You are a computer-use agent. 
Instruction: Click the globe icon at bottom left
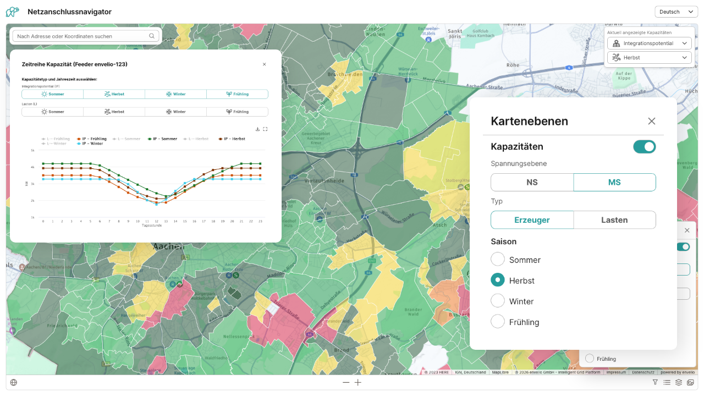[14, 382]
